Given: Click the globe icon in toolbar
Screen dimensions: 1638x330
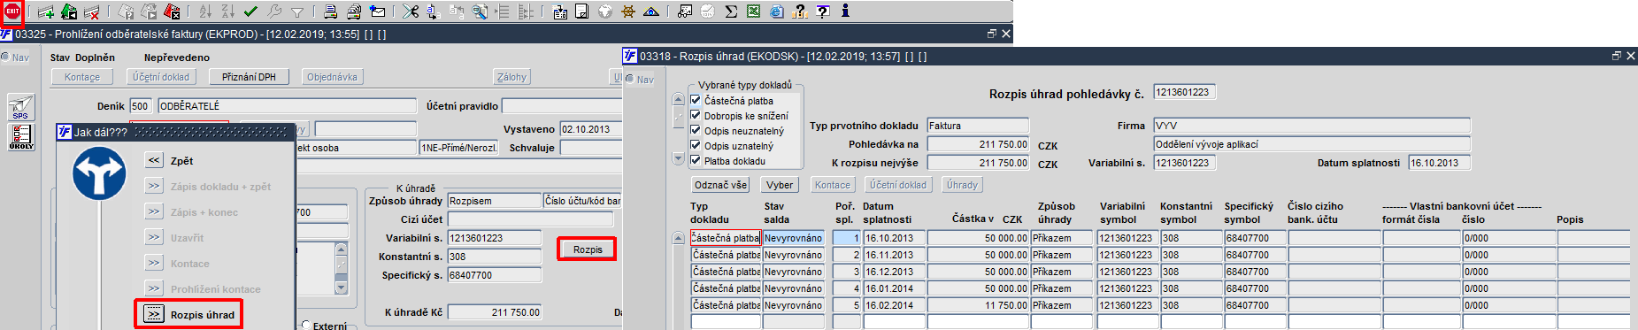Looking at the screenshot, I should click(605, 12).
